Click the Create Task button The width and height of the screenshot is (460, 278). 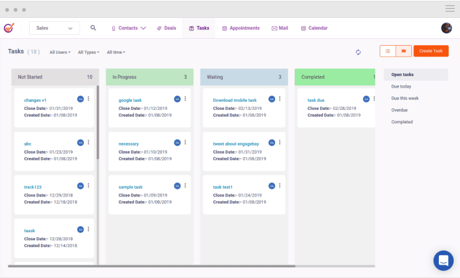pyautogui.click(x=430, y=50)
